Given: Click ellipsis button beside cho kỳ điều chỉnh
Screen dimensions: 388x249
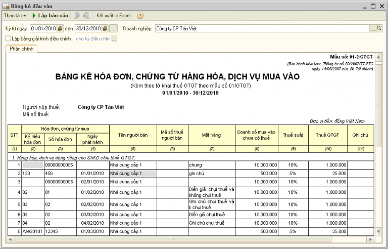Looking at the screenshot, I should point(114,38).
